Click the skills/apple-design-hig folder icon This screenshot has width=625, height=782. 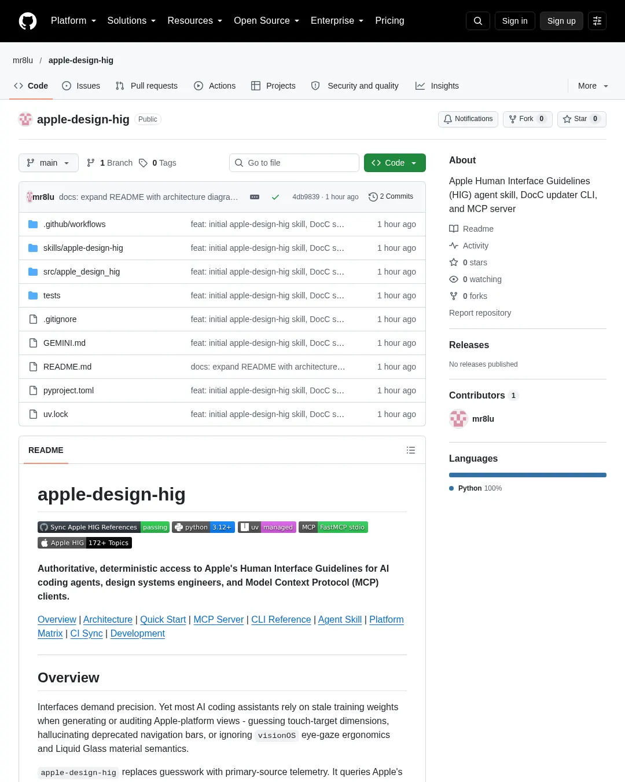point(33,248)
